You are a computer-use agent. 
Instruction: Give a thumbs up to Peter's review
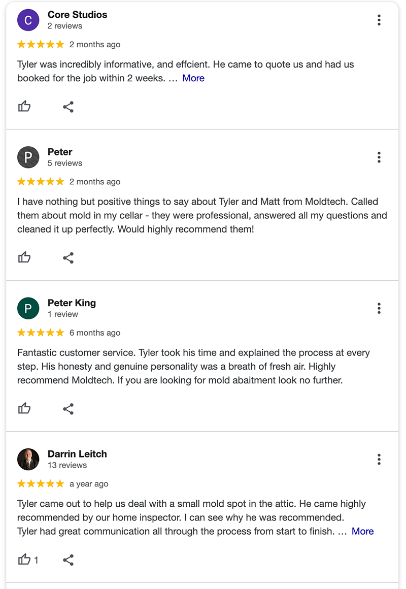click(x=24, y=257)
